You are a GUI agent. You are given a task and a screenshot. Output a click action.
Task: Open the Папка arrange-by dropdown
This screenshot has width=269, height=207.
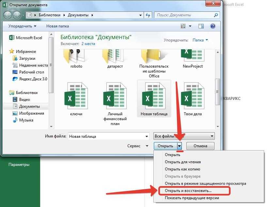click(x=200, y=40)
